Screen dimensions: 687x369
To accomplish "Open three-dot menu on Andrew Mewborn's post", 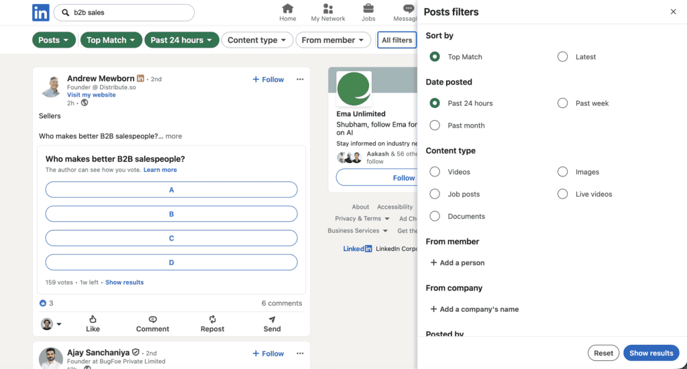I will 300,79.
